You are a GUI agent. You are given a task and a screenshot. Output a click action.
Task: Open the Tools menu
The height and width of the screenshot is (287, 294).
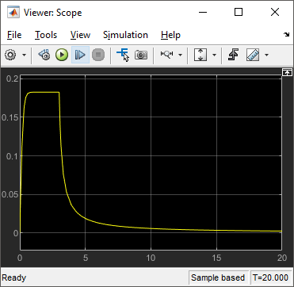click(46, 35)
